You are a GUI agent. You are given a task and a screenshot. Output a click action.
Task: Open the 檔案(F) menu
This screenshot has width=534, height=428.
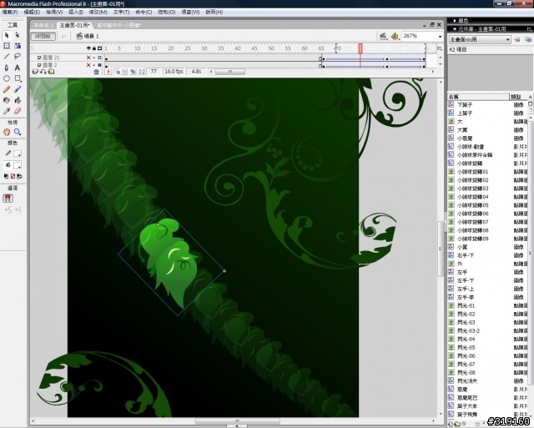click(x=10, y=12)
